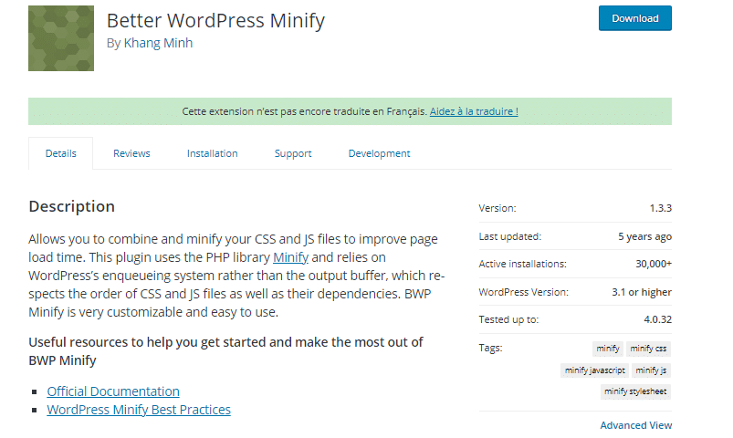Open author Khang Minh's profile
This screenshot has height=438, width=733.
pyautogui.click(x=158, y=43)
